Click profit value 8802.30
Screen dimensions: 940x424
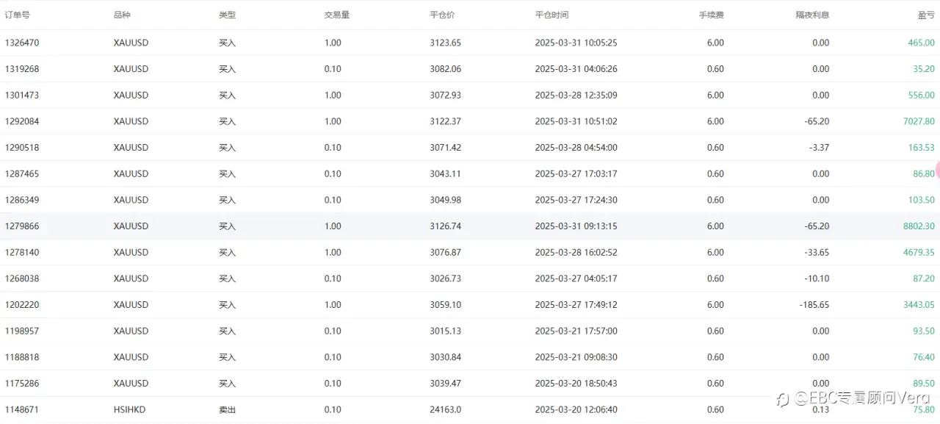[919, 226]
